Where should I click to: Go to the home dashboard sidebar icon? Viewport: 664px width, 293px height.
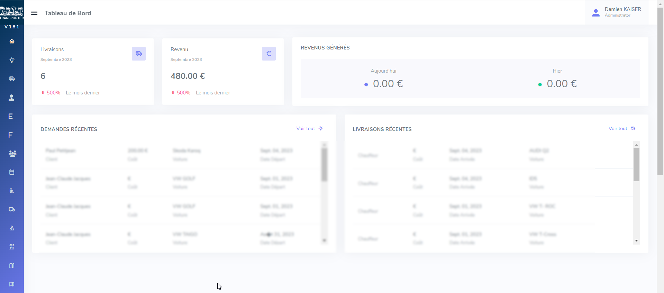[x=12, y=41]
